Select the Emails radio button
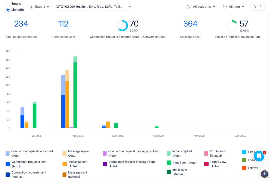The width and height of the screenshot is (269, 178). coord(8,4)
